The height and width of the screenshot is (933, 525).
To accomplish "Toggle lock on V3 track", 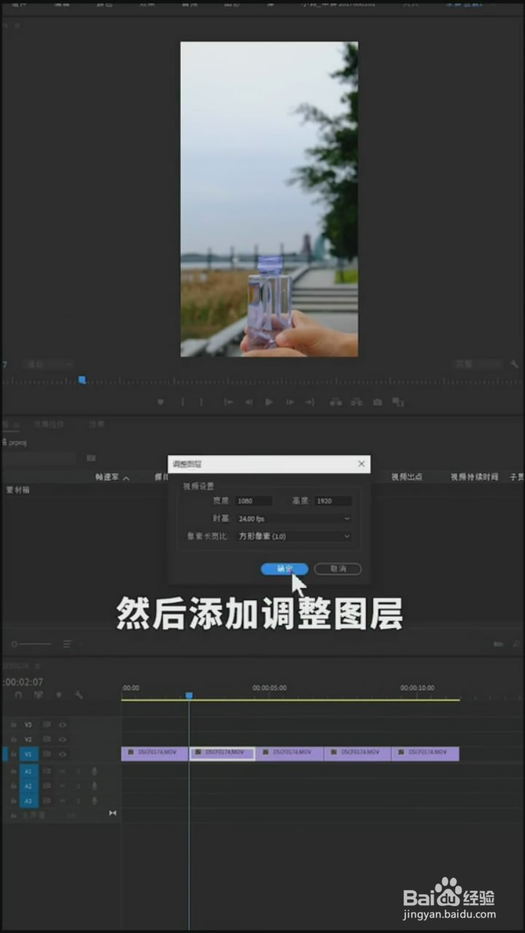I will [x=13, y=725].
